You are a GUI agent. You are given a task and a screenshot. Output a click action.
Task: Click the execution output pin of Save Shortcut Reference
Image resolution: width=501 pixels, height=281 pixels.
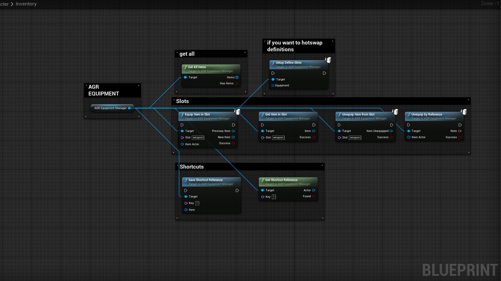[x=237, y=190]
